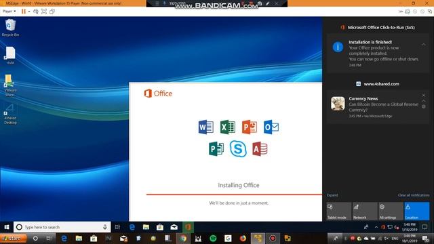Open the guest Windows Start menu
Viewport: 434px width, 244px height.
tap(7, 227)
